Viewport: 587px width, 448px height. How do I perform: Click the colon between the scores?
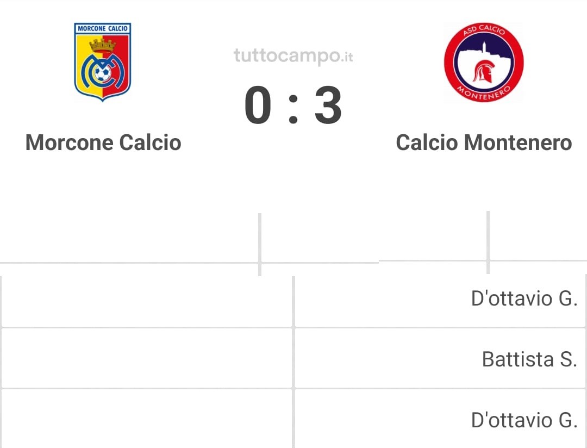click(293, 109)
